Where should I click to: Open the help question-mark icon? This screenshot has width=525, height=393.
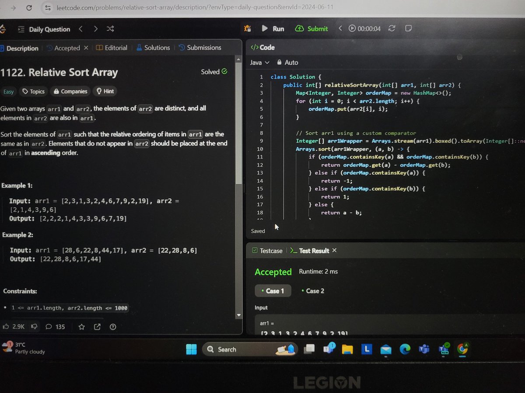click(113, 327)
